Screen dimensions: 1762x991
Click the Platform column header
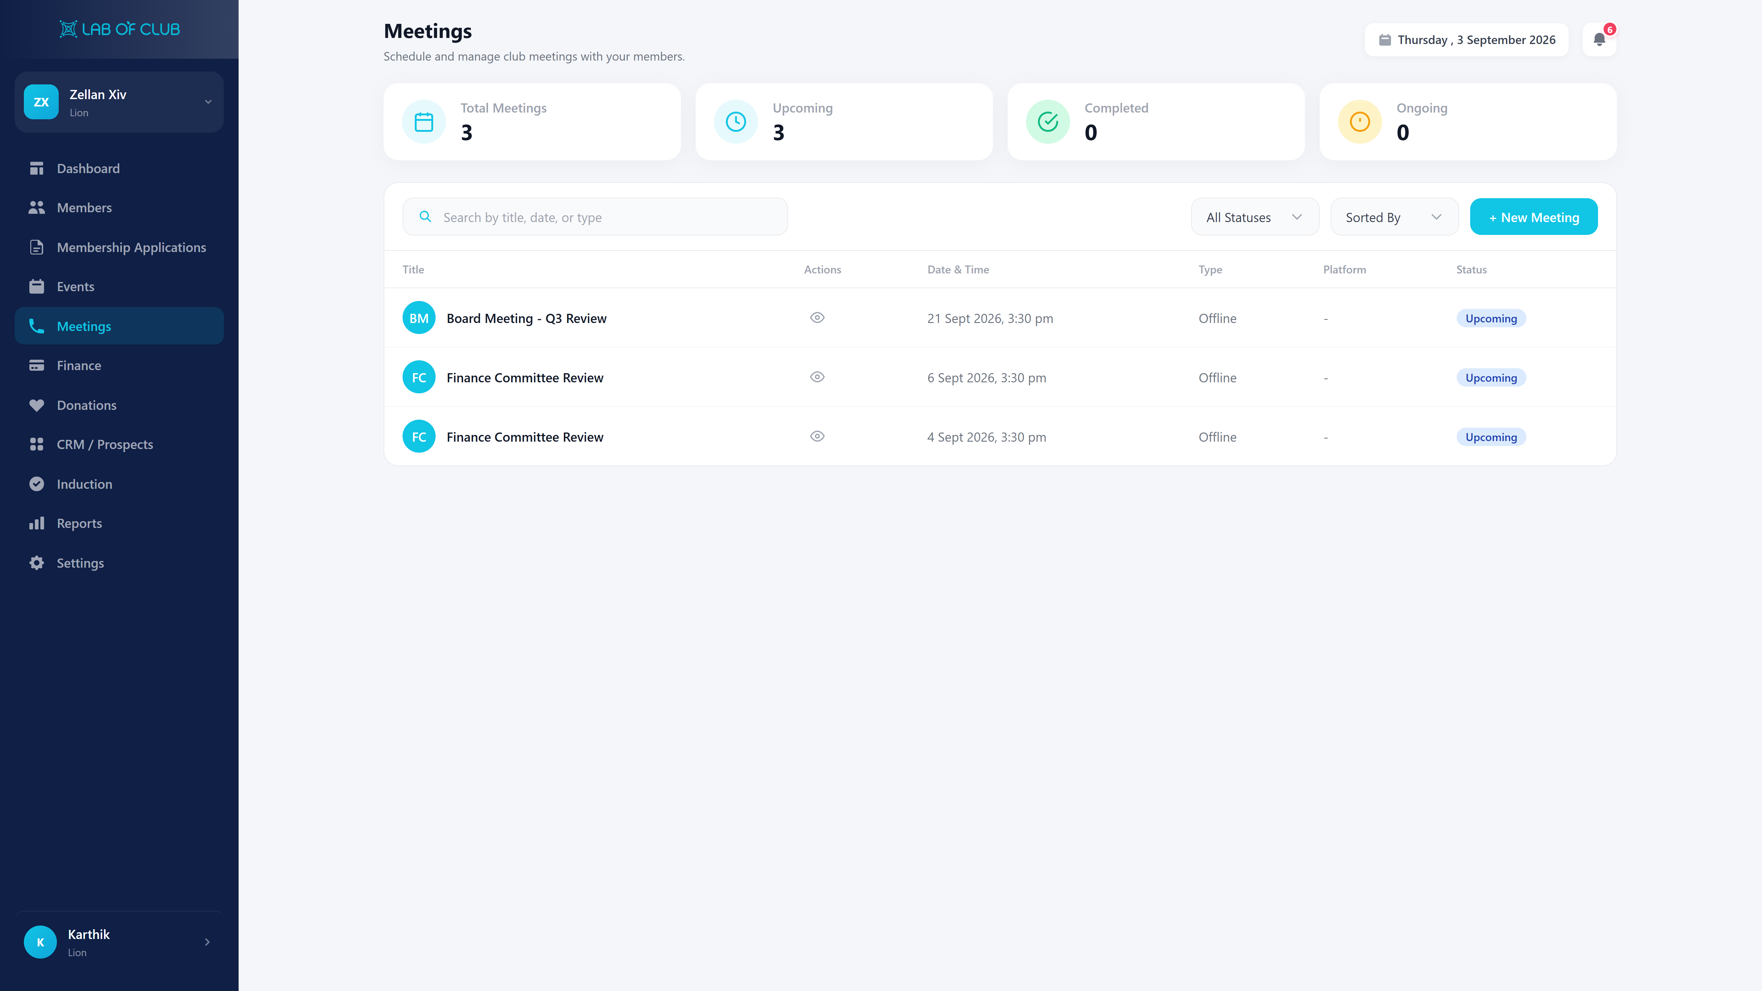1344,269
